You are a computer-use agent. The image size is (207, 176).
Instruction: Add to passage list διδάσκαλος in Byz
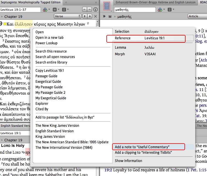click(x=65, y=117)
